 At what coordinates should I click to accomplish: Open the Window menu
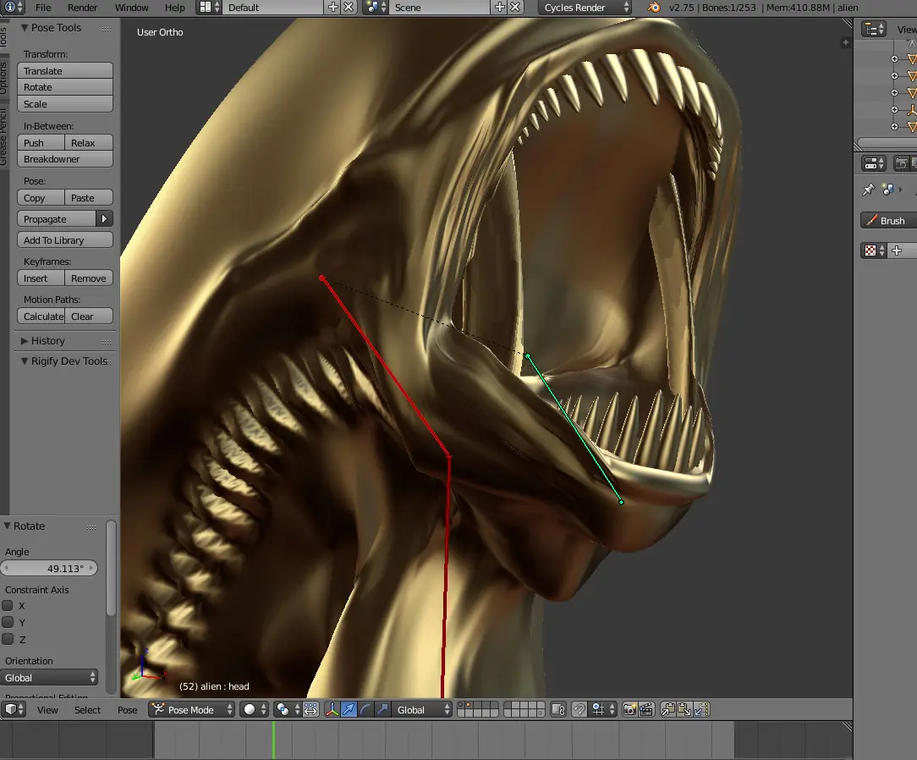(x=132, y=8)
